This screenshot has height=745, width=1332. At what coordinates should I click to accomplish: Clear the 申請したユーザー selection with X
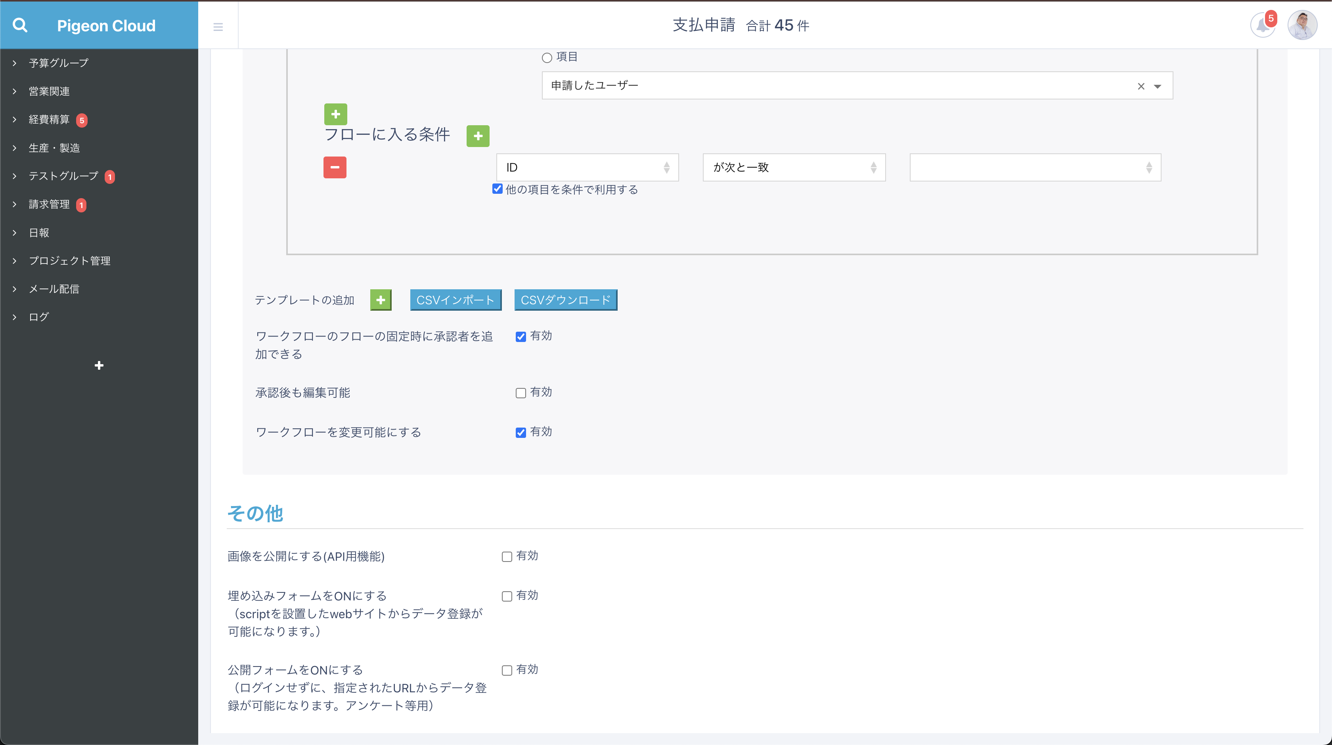point(1141,86)
